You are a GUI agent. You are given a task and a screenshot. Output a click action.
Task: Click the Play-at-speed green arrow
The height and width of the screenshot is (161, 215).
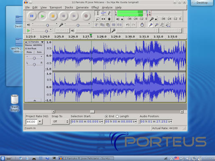click(x=28, y=30)
